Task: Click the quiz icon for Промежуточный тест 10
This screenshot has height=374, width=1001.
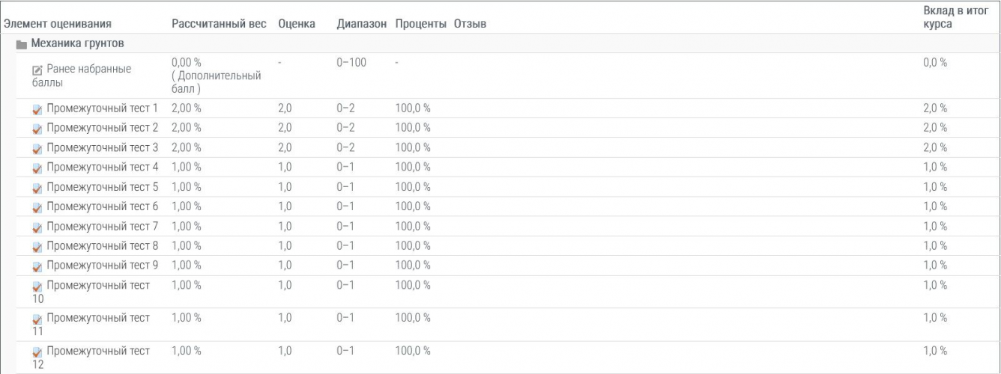Action: (37, 286)
